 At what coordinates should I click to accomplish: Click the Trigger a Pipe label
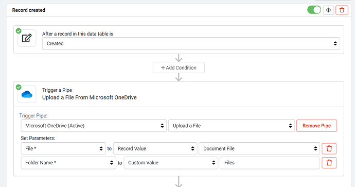tap(57, 90)
